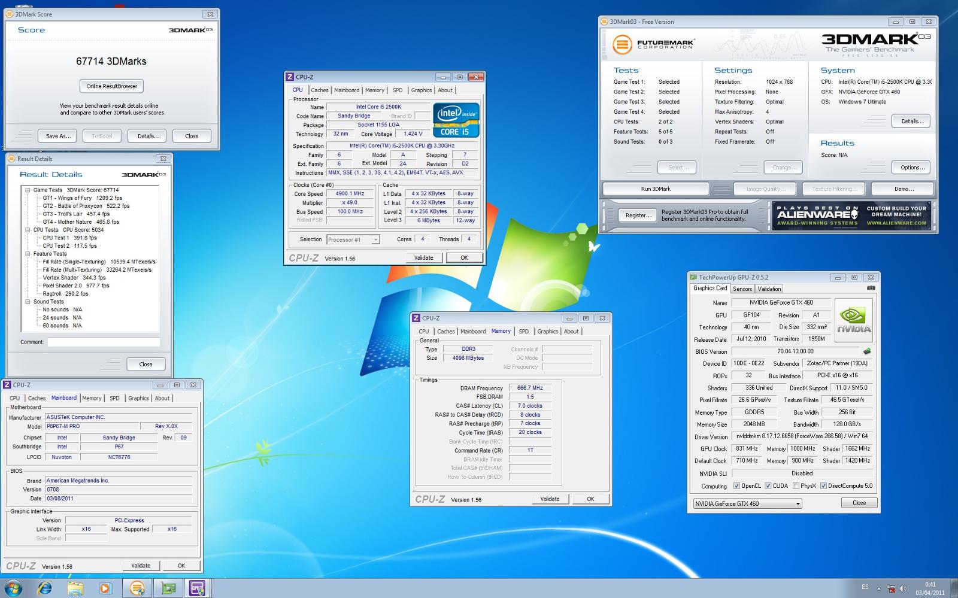Launch Internet Explorer from the taskbar
Viewport: 958px width, 598px height.
(44, 588)
